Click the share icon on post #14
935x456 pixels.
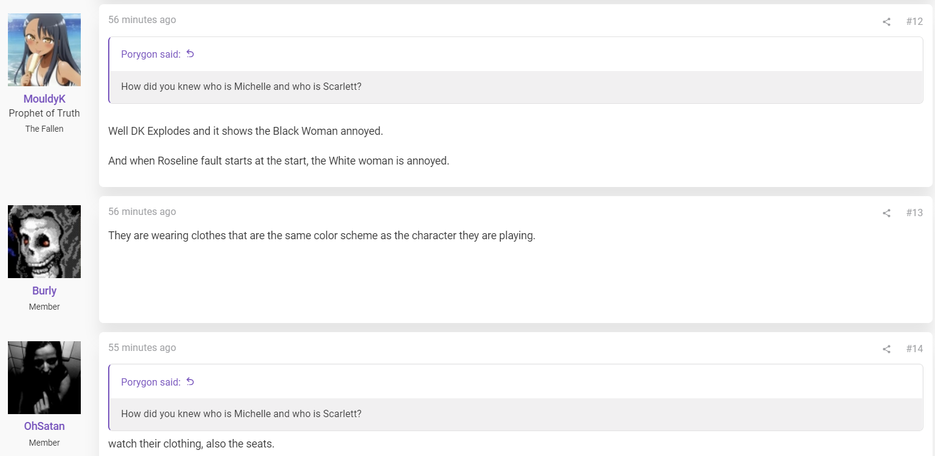(x=886, y=349)
